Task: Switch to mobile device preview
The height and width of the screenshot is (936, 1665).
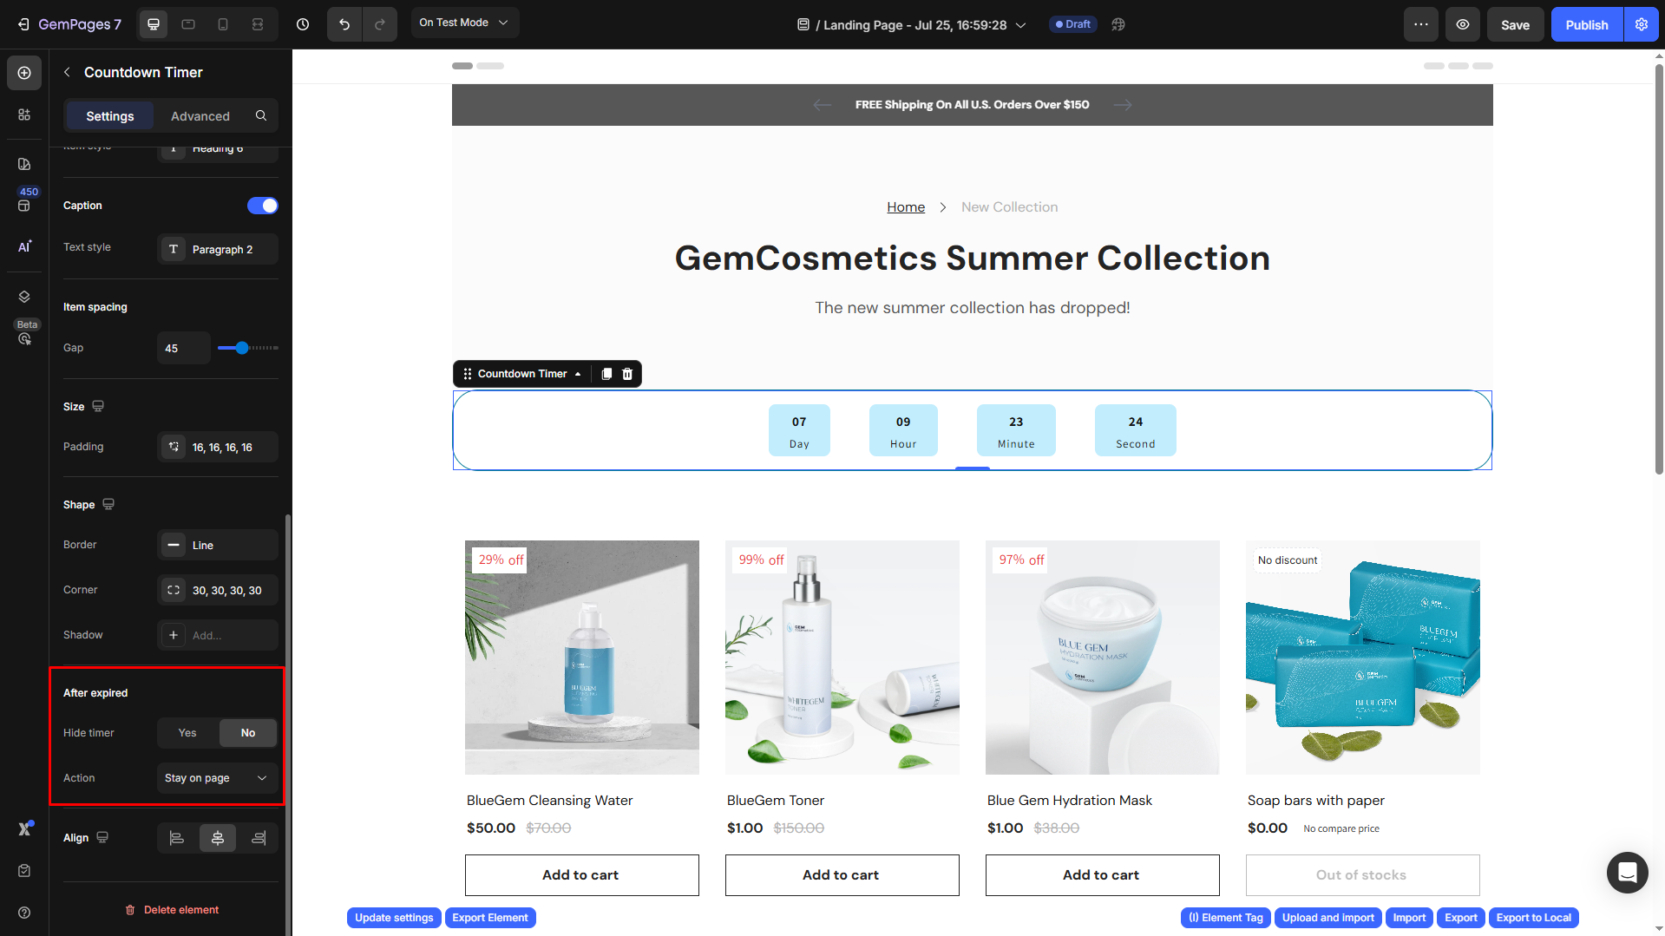Action: 223,24
